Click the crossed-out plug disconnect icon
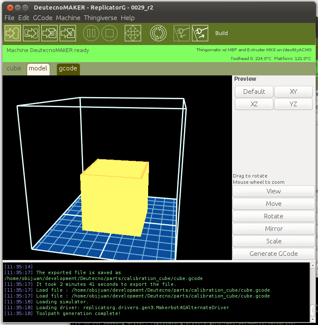Viewport: 318px width, 325px height. click(182, 33)
